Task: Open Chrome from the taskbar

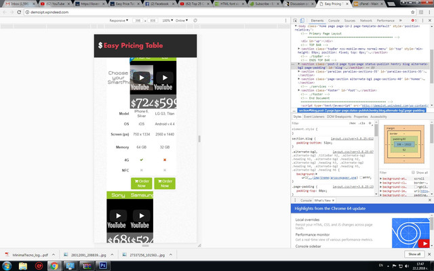Action: click(54, 266)
